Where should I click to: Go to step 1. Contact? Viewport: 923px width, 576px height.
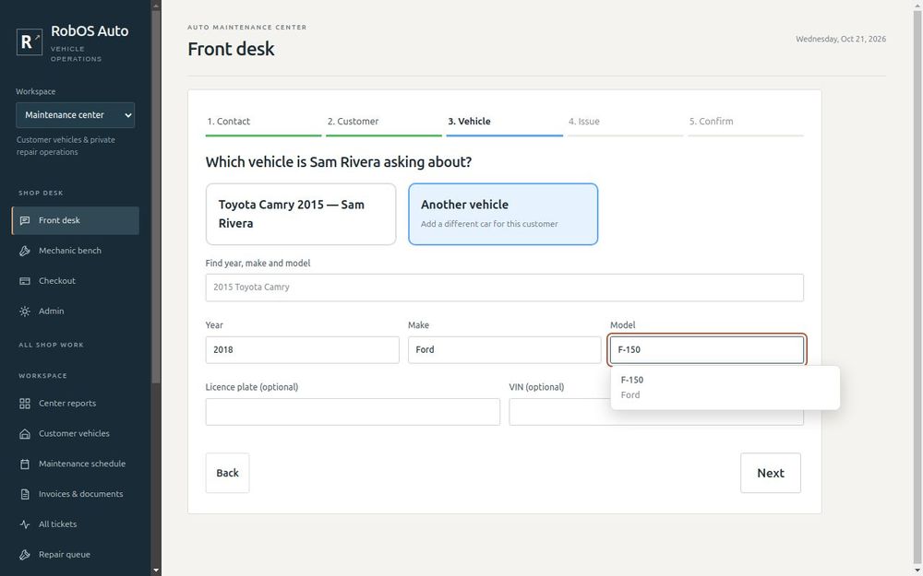(x=263, y=123)
